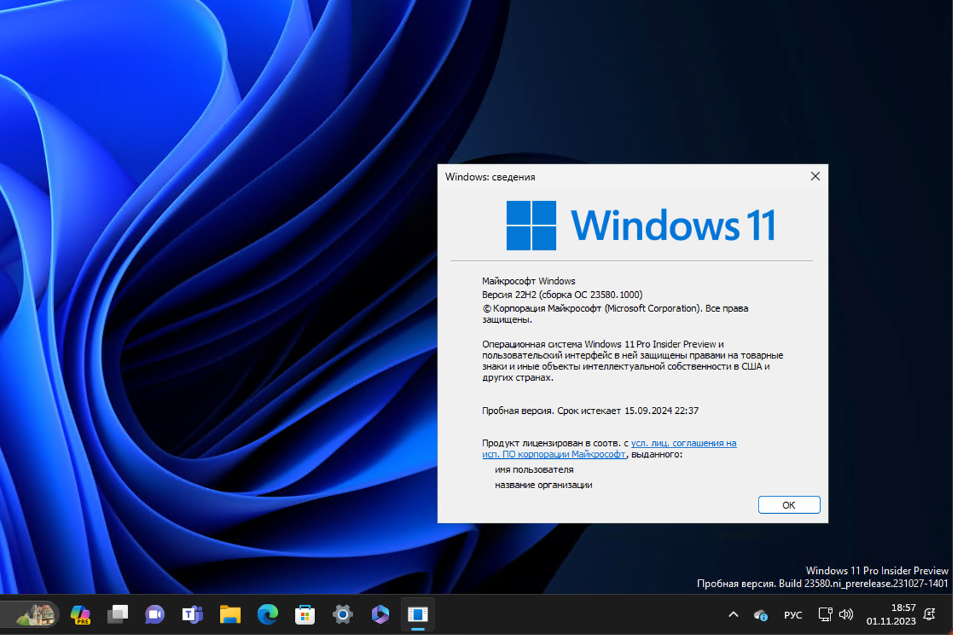Screen dimensions: 953x635
Task: Open OneDrive from the system tray
Action: [760, 615]
